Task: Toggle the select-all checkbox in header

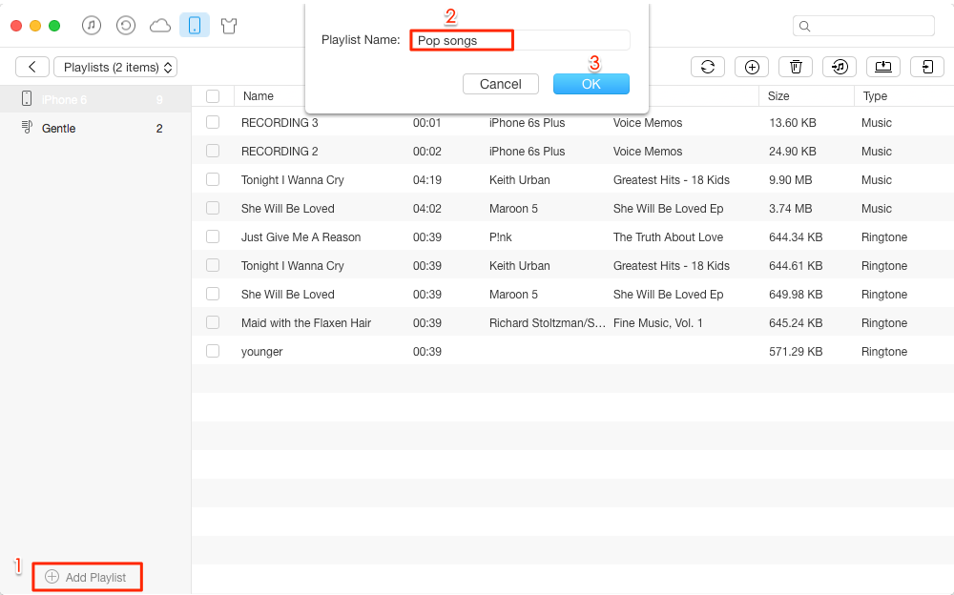Action: pyautogui.click(x=213, y=96)
